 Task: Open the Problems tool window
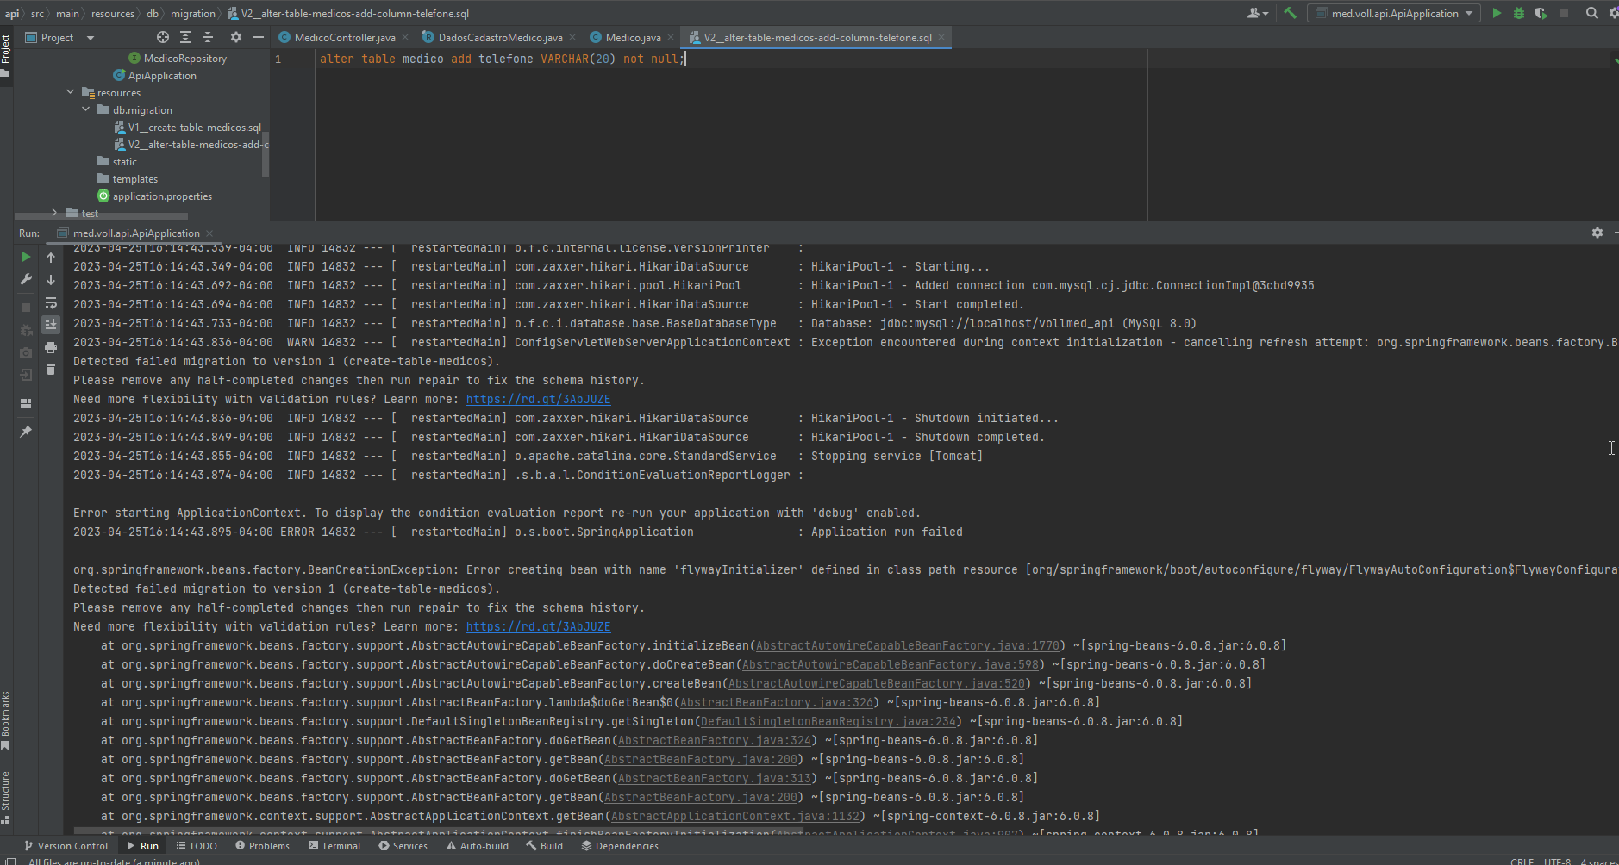pos(262,846)
